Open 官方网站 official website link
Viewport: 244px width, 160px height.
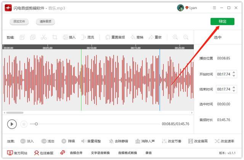[17, 153]
